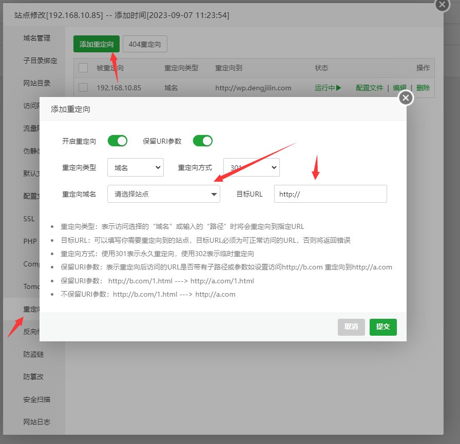Image resolution: width=460 pixels, height=444 pixels.
Task: Select the header checkbox to select all rows
Action: 82,68
